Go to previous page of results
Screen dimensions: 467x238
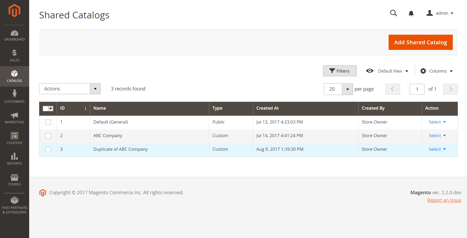393,89
